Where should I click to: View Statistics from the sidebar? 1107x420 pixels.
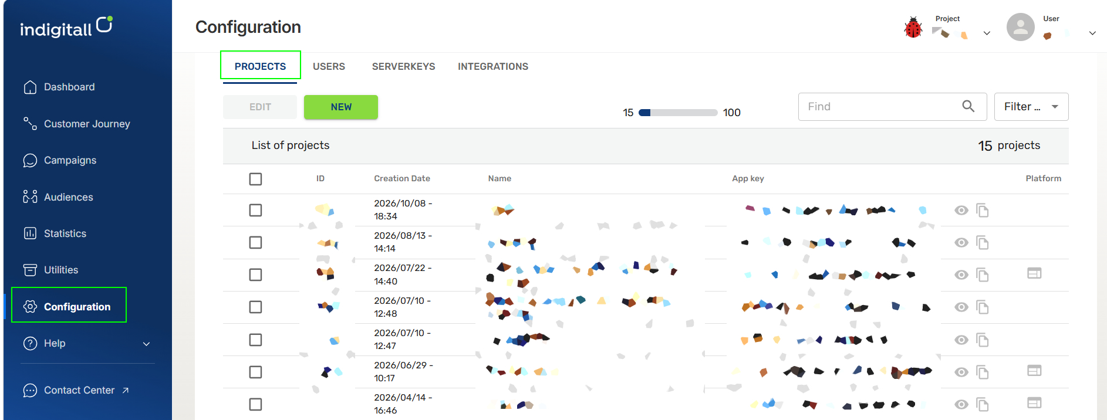tap(54, 233)
